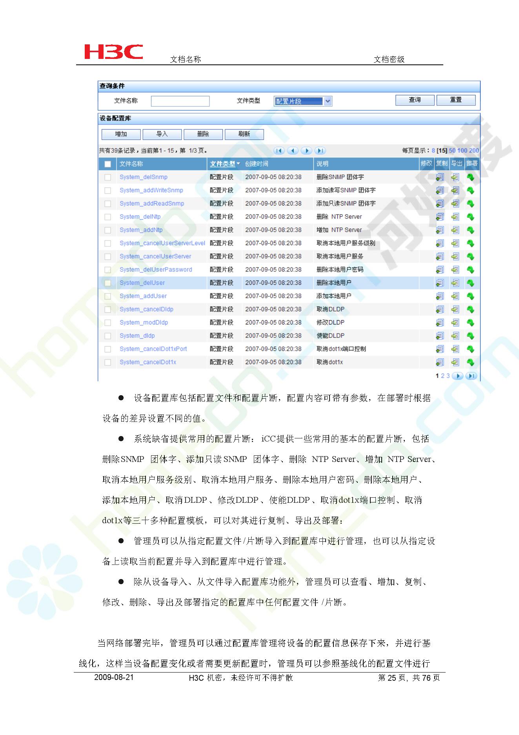
Task: Check the System_delUser row checkbox
Action: 107,283
